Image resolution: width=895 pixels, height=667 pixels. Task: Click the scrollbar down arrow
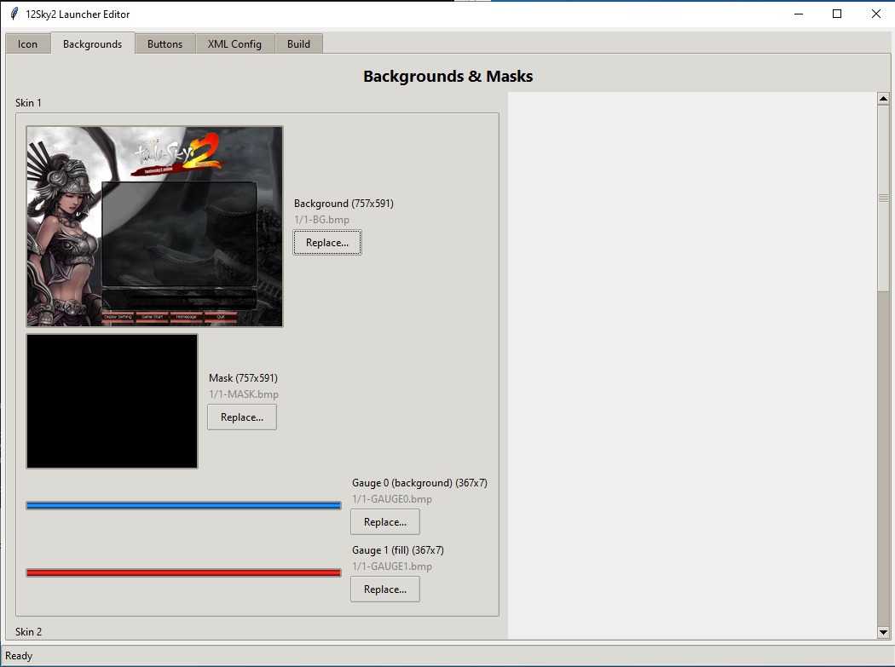(883, 632)
